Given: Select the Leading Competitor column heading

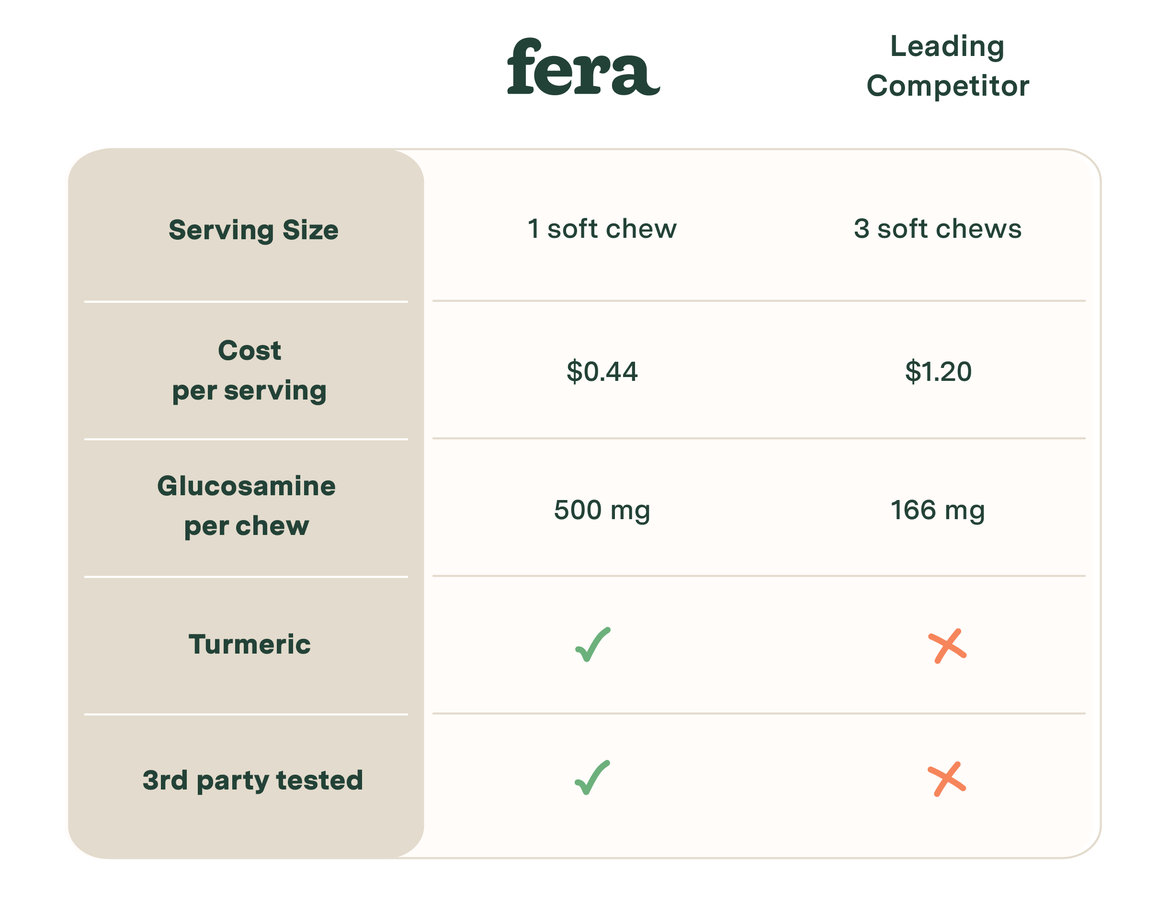Looking at the screenshot, I should [x=947, y=66].
